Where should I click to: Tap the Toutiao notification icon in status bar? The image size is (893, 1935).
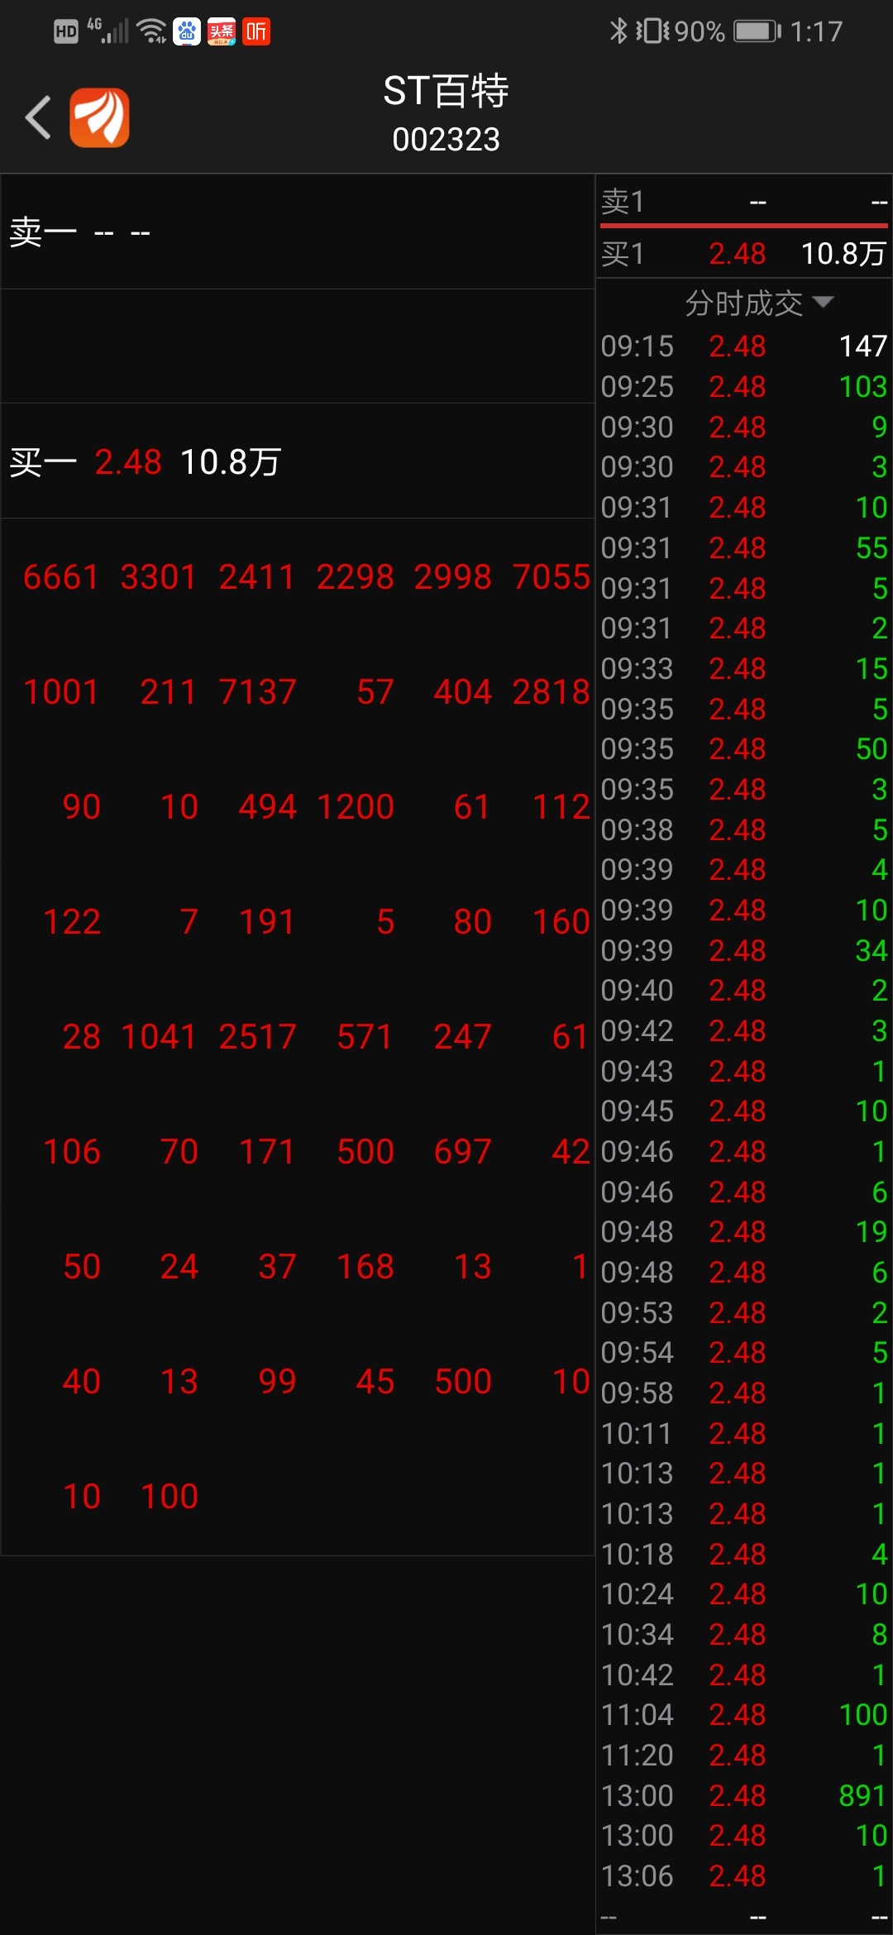[222, 31]
